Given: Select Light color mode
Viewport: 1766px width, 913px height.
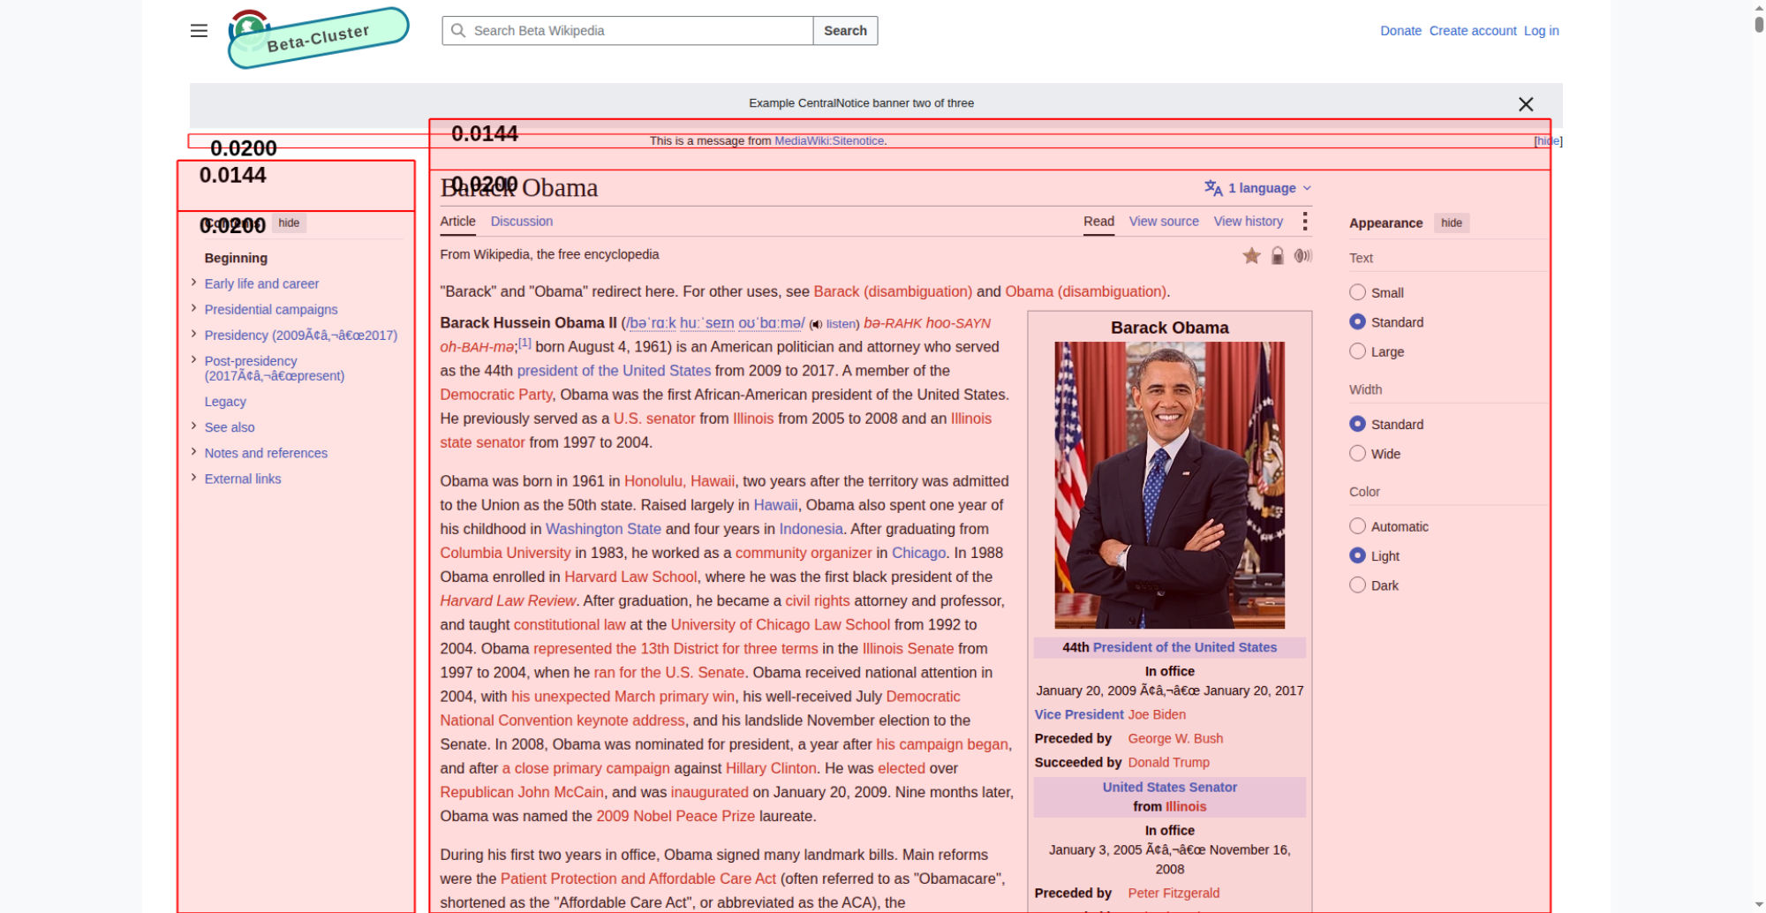Looking at the screenshot, I should (x=1357, y=555).
